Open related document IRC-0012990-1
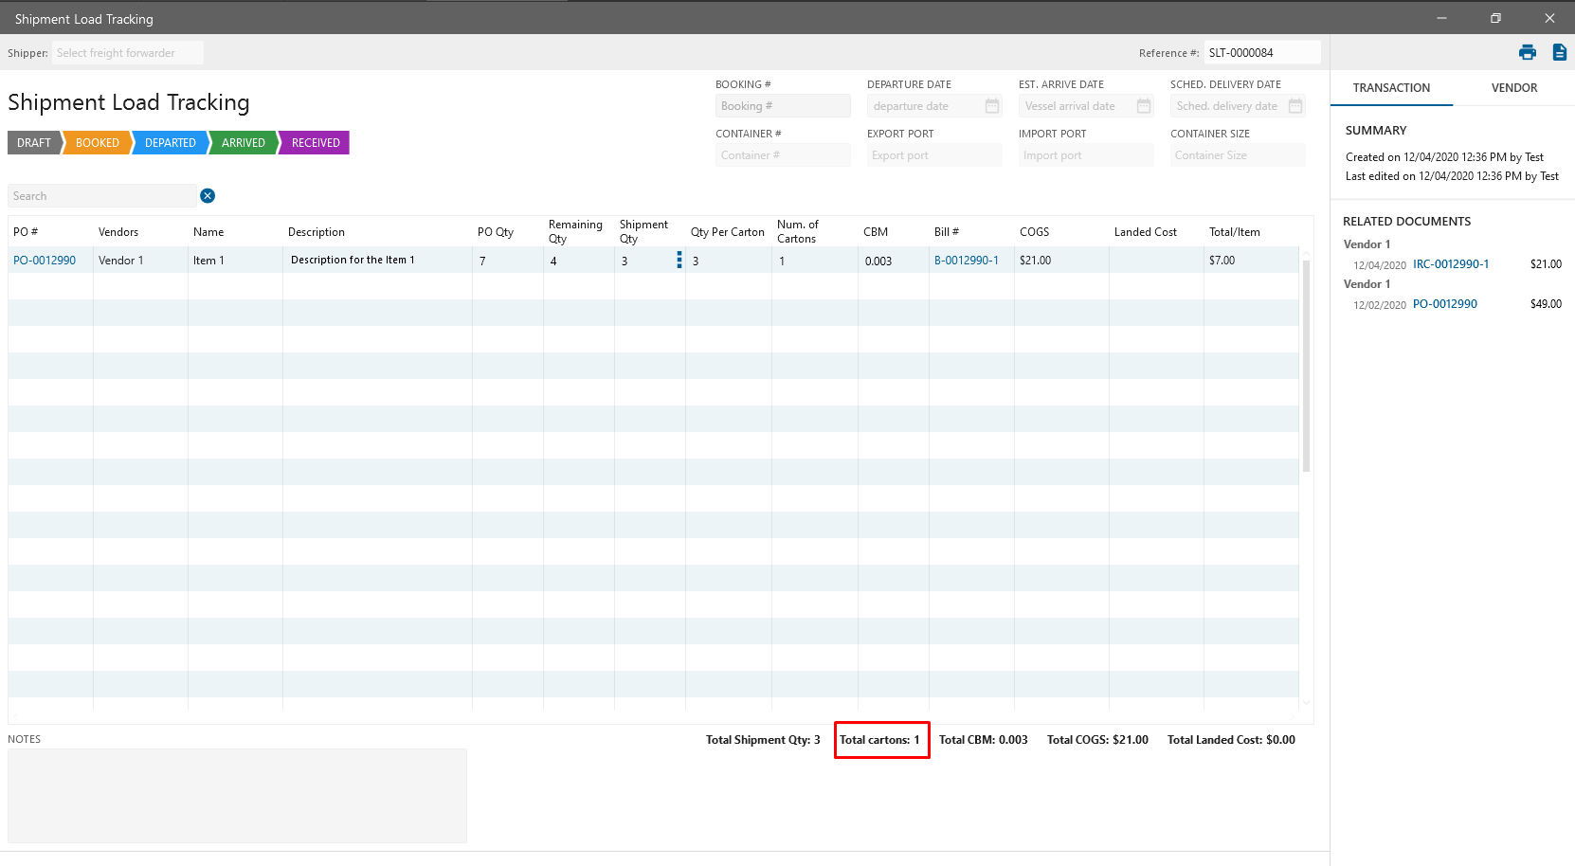Screen dimensions: 1575x866 click(1450, 264)
